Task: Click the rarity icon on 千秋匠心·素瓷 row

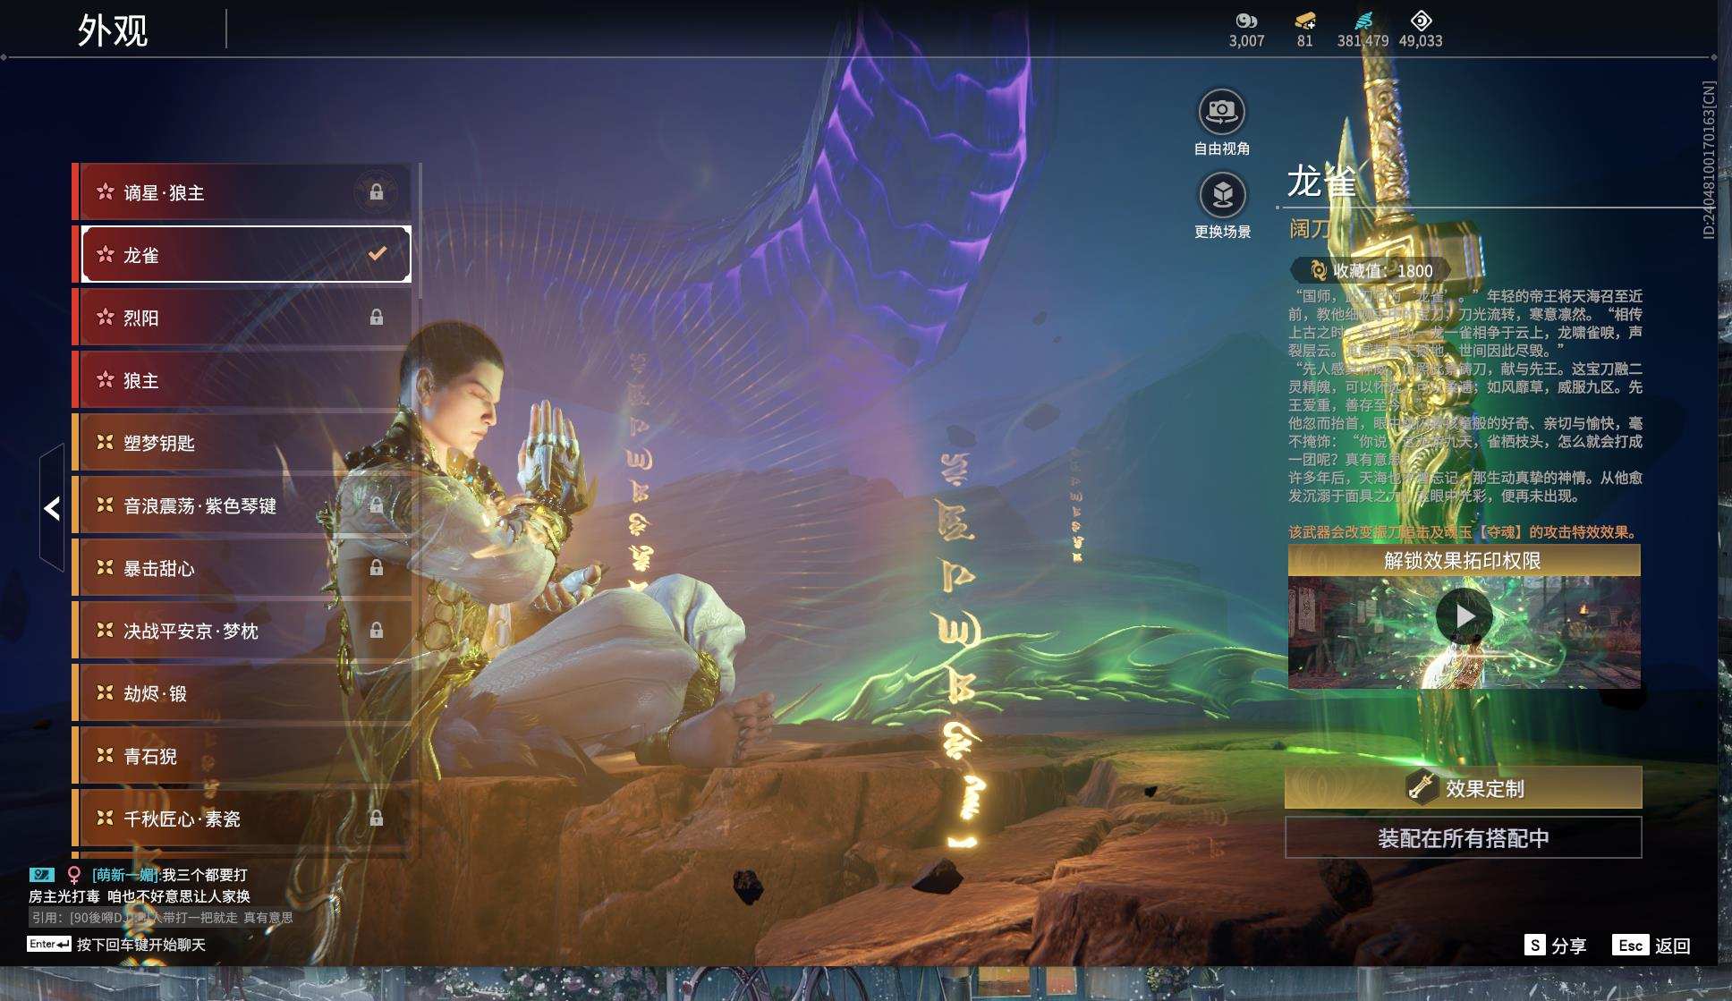Action: coord(106,819)
